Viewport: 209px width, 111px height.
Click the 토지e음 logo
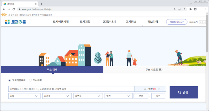tap(16, 22)
